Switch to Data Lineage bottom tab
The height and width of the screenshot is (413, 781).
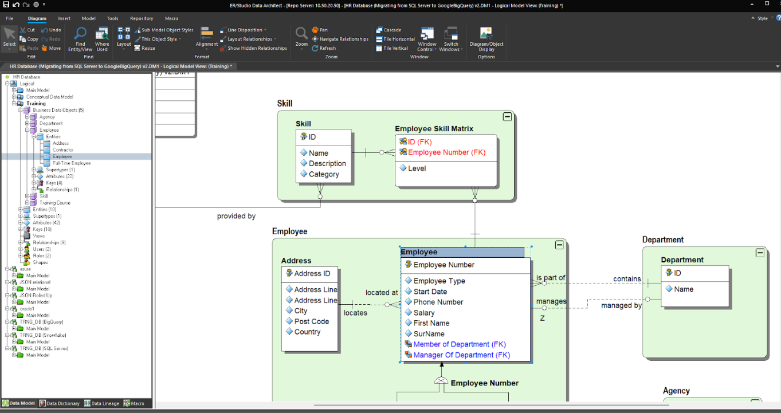pos(102,403)
